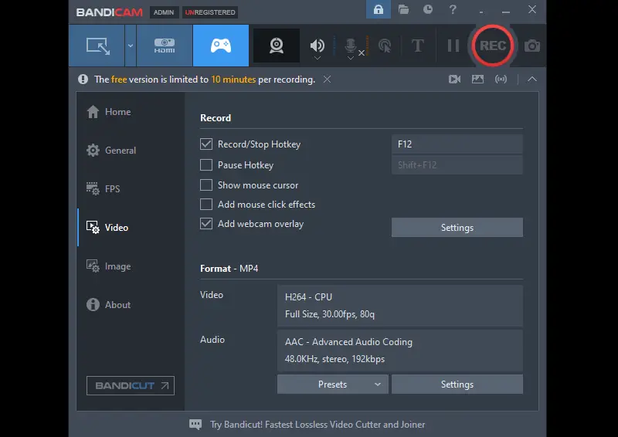Viewport: 618px width, 437px height.
Task: Start recording with the REC button
Action: coord(493,46)
